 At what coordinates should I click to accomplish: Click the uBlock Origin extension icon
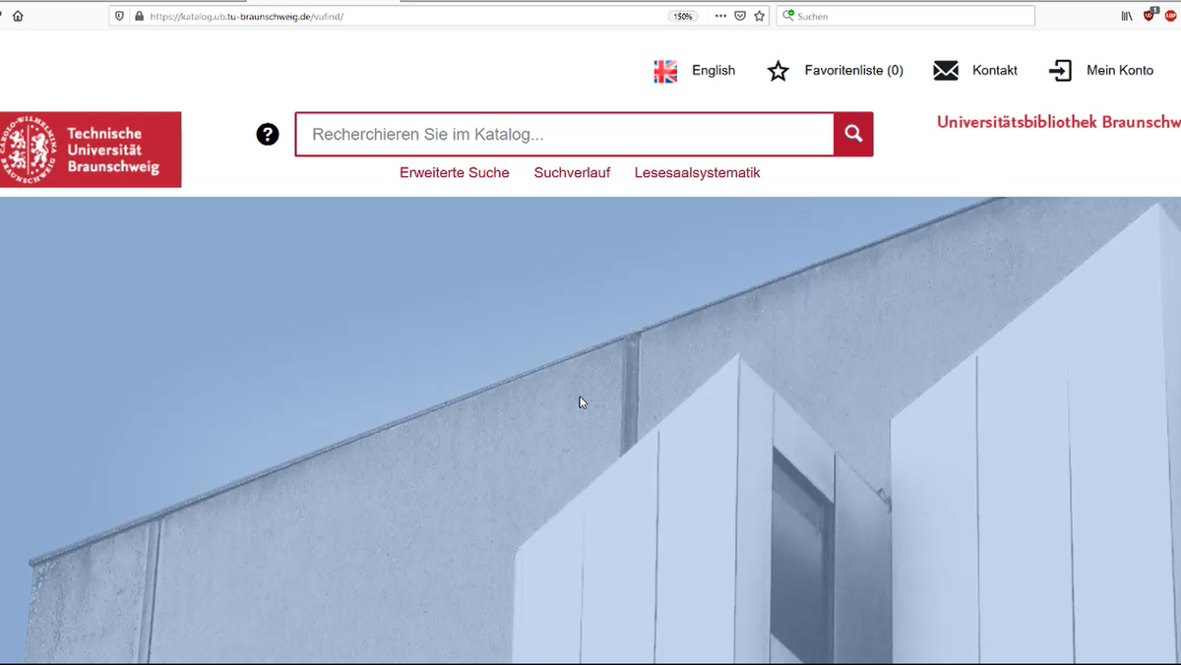tap(1150, 16)
